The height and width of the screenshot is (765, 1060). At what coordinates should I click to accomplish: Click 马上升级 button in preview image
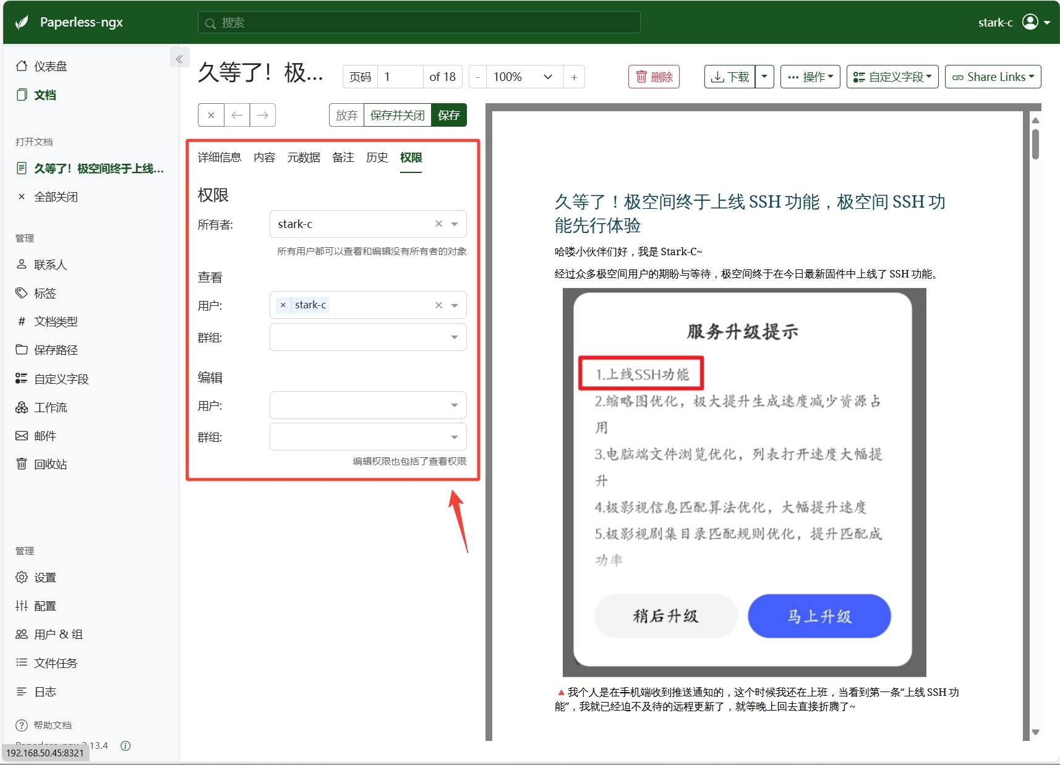tap(819, 615)
